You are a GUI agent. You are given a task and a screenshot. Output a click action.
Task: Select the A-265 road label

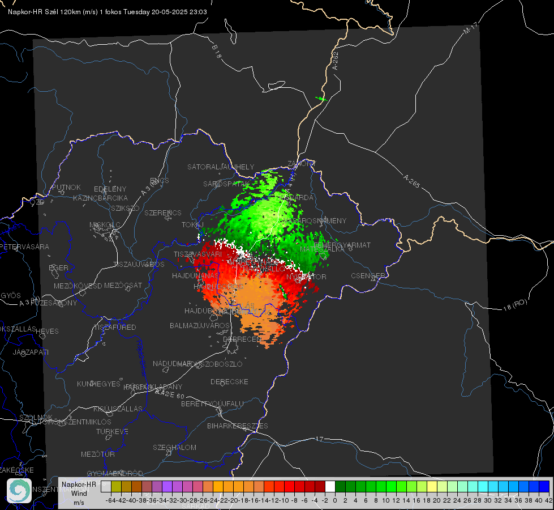[412, 181]
